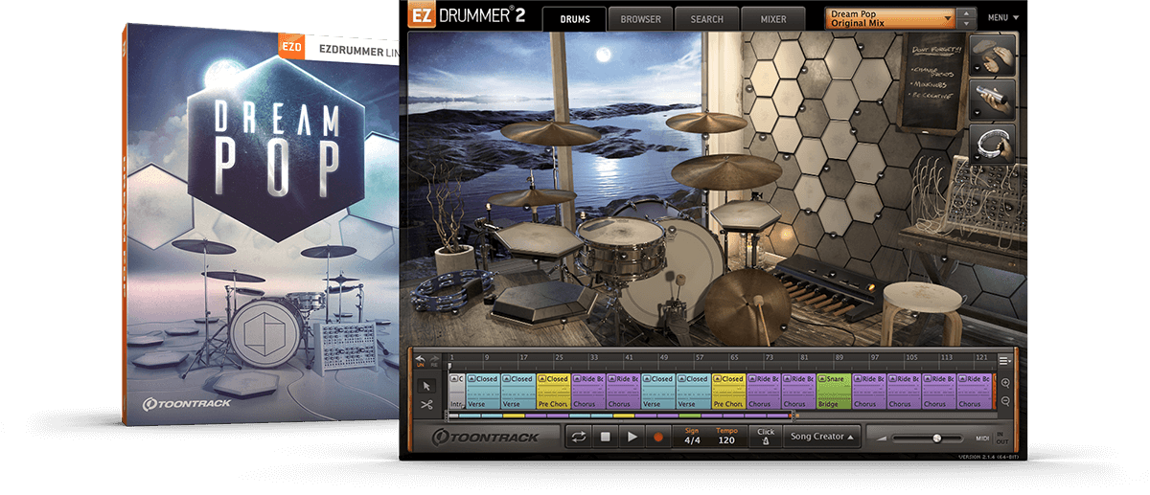Expand the Song Creator panel
This screenshot has width=1150, height=495.
[x=820, y=437]
